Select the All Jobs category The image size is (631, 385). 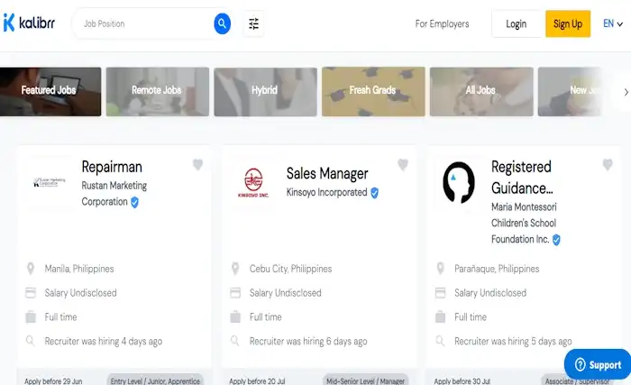tap(481, 92)
